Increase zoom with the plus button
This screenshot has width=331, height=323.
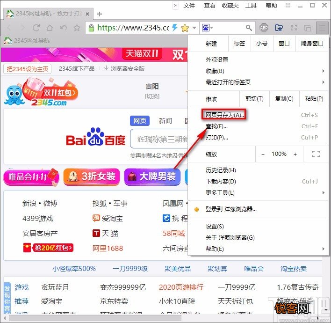[295, 154]
